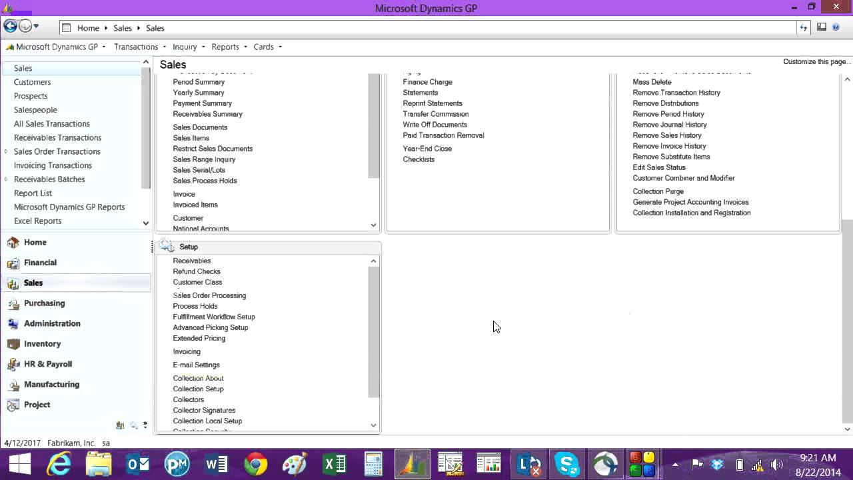Click the down arrow in the navigation list scrollbar
Screen dimensions: 853x480
[x=145, y=223]
